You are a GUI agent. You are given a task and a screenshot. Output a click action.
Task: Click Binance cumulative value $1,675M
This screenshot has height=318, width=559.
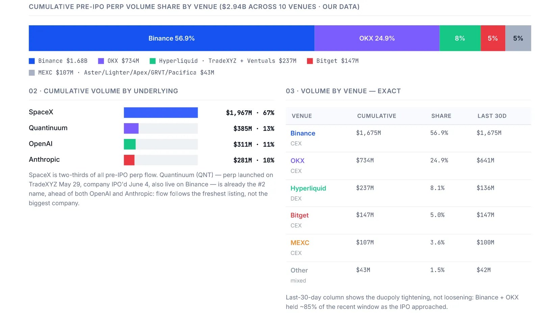click(x=369, y=133)
